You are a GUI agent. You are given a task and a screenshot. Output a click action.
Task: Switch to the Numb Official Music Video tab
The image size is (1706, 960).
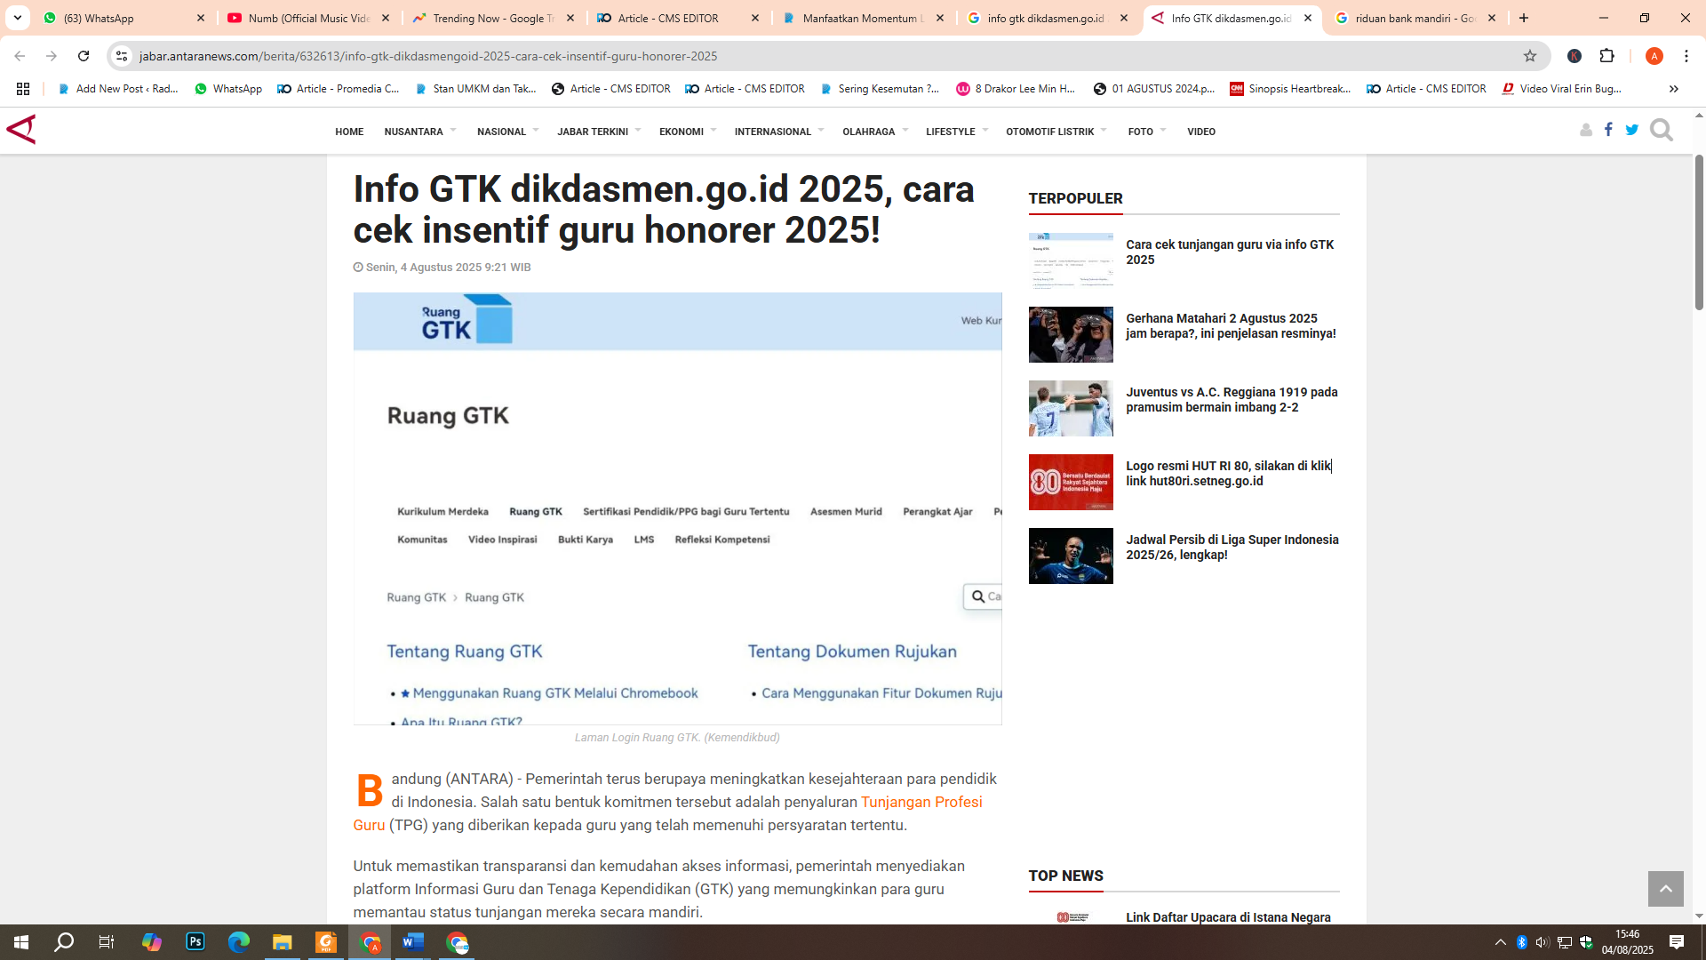point(308,18)
